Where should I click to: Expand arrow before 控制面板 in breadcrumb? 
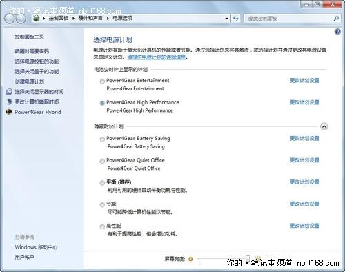pos(43,18)
